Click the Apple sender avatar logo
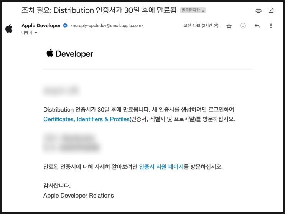Image resolution: width=285 pixels, height=214 pixels. [x=9, y=28]
